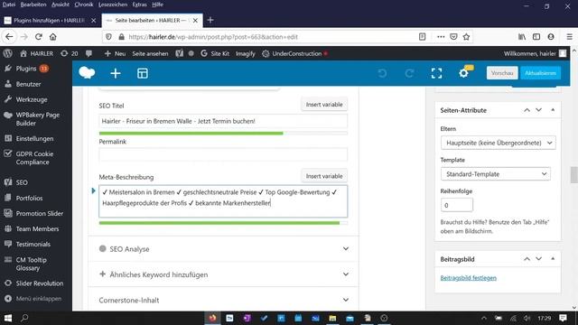Image resolution: width=578 pixels, height=325 pixels.
Task: Open the cloud logo editor menu
Action: point(87,73)
